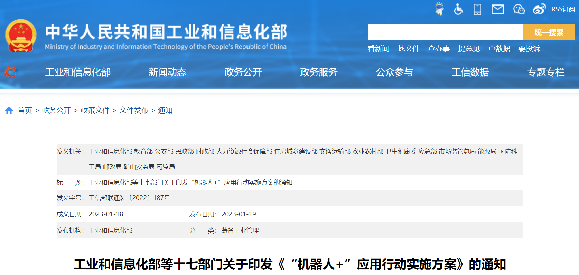Open the 找文件 quick link
The height and width of the screenshot is (275, 579).
click(409, 49)
